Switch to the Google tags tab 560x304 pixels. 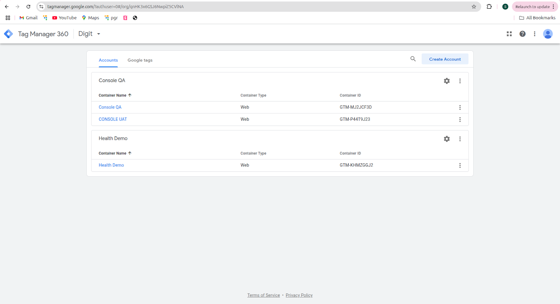140,60
